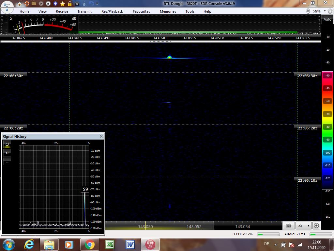This screenshot has width=334, height=251.
Task: Click the waterfall colour scale gradient bar
Action: click(327, 130)
